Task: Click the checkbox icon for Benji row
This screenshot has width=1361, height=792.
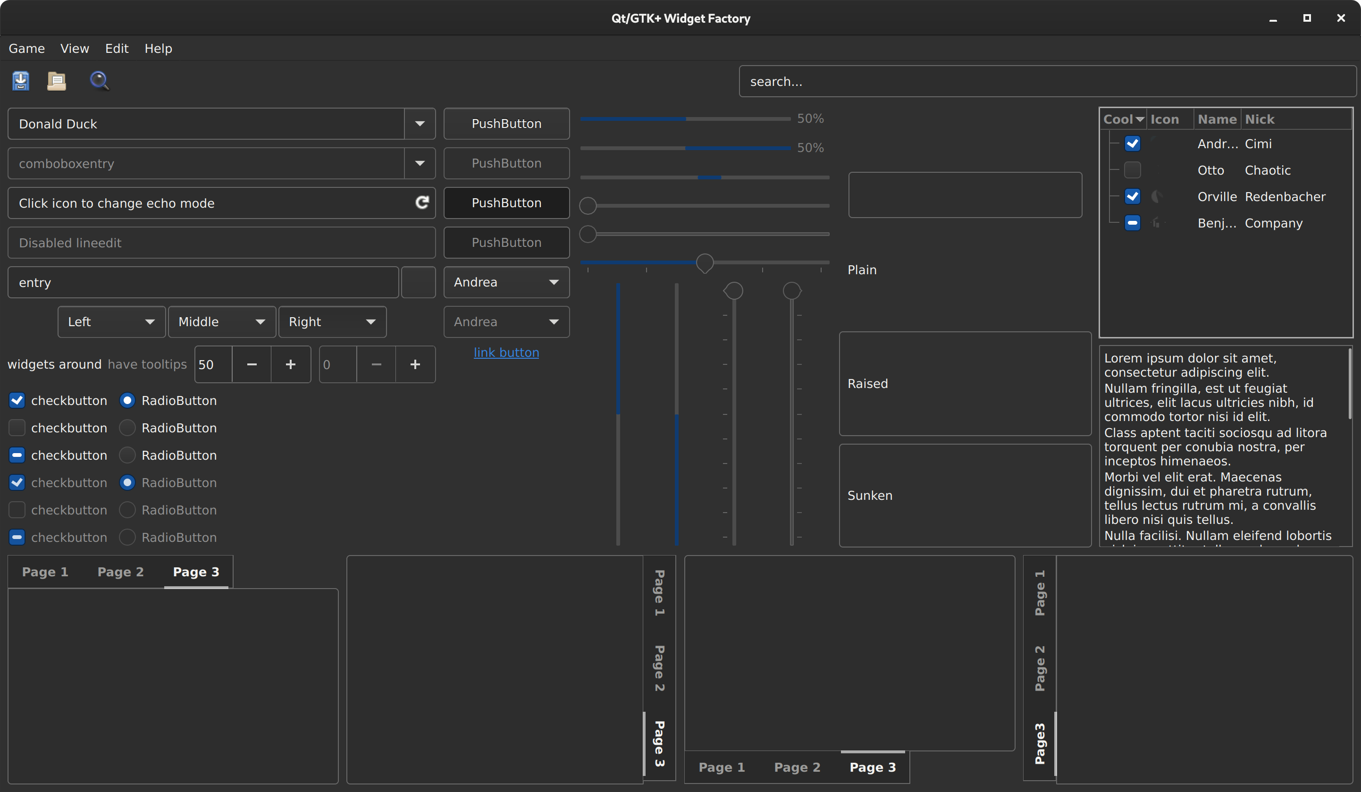Action: pyautogui.click(x=1132, y=223)
